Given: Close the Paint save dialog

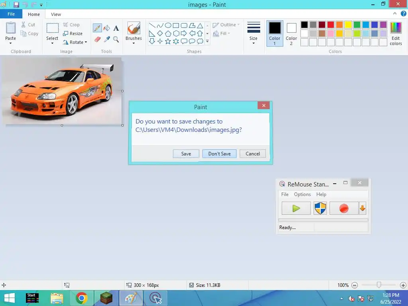Looking at the screenshot, I should (x=264, y=105).
